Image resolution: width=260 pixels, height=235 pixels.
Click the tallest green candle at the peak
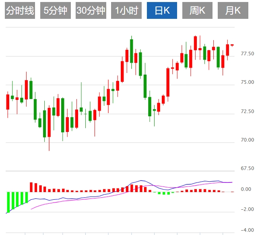[132, 51]
